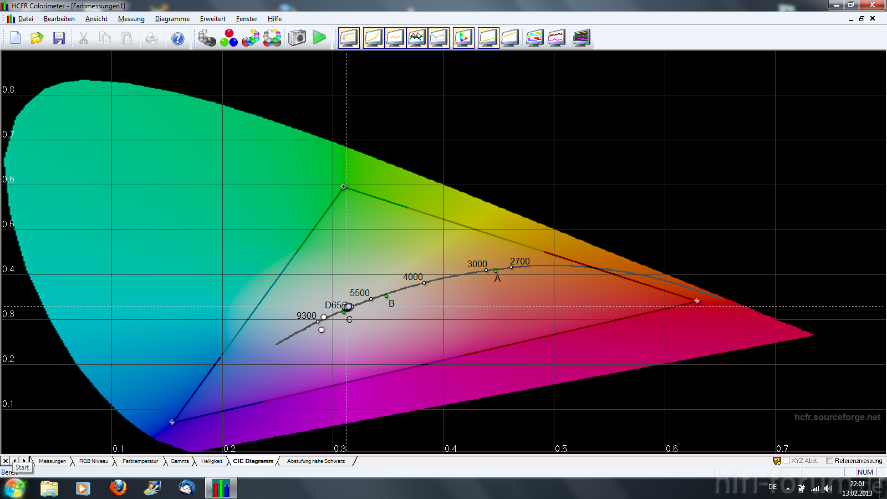
Task: Open the CIE diagram view toolbar icon
Action: tap(463, 38)
